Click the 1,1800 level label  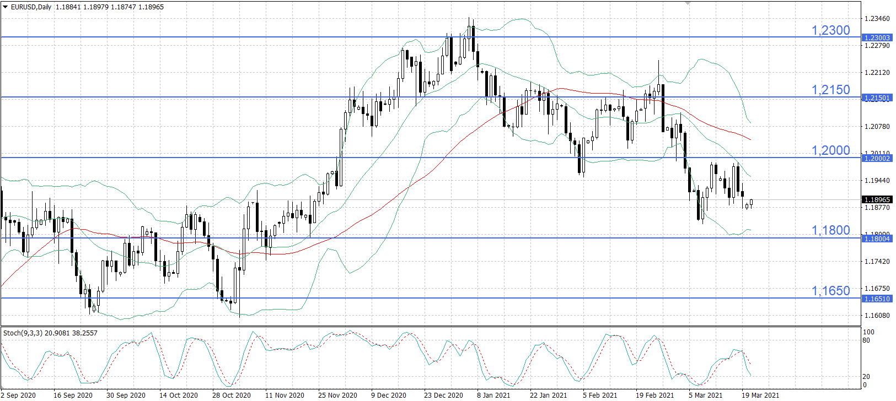coord(830,230)
